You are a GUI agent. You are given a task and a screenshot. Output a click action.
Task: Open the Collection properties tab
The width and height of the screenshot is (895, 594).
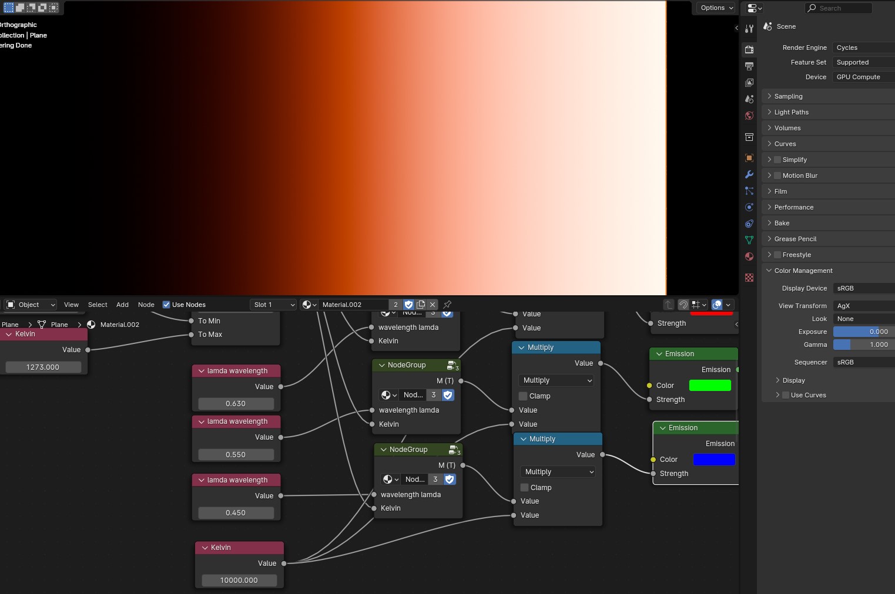749,137
